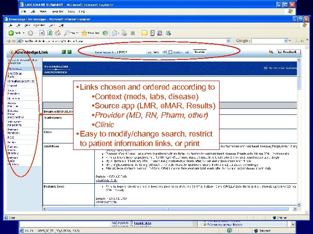Click ATORVASTATIN link under Pediatric Dose
The height and width of the screenshot is (234, 313).
(x=107, y=202)
